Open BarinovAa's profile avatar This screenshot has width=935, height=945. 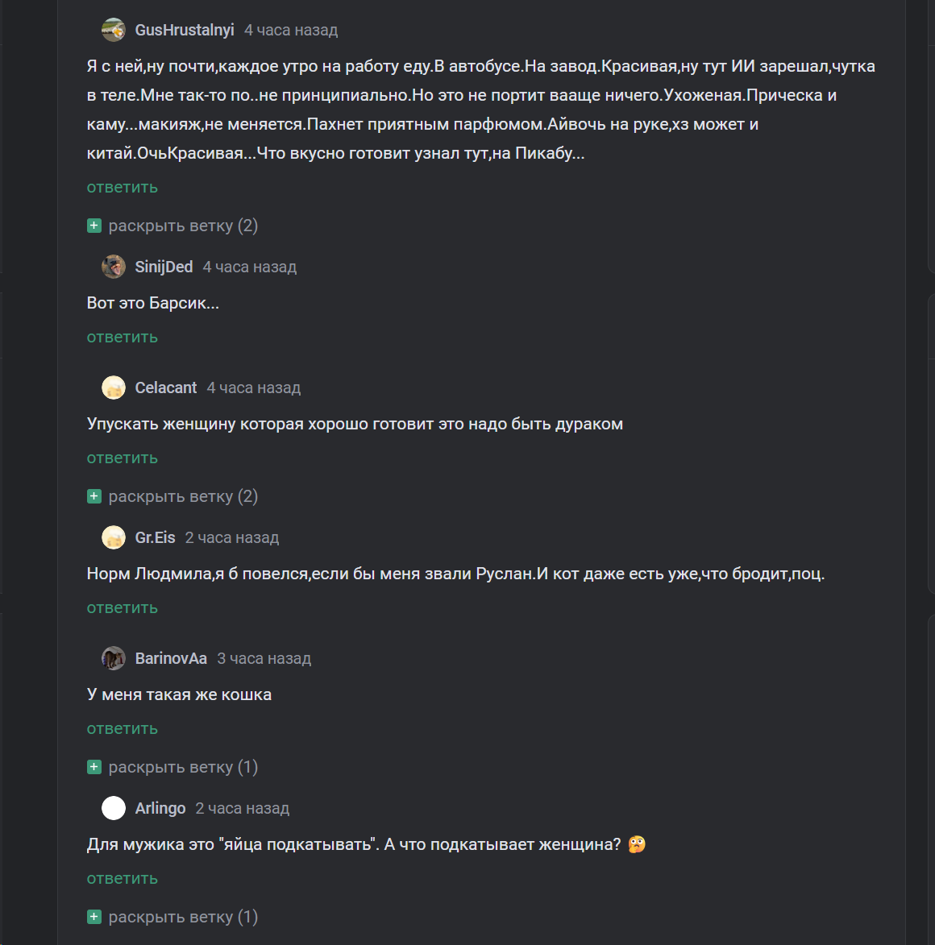[114, 658]
